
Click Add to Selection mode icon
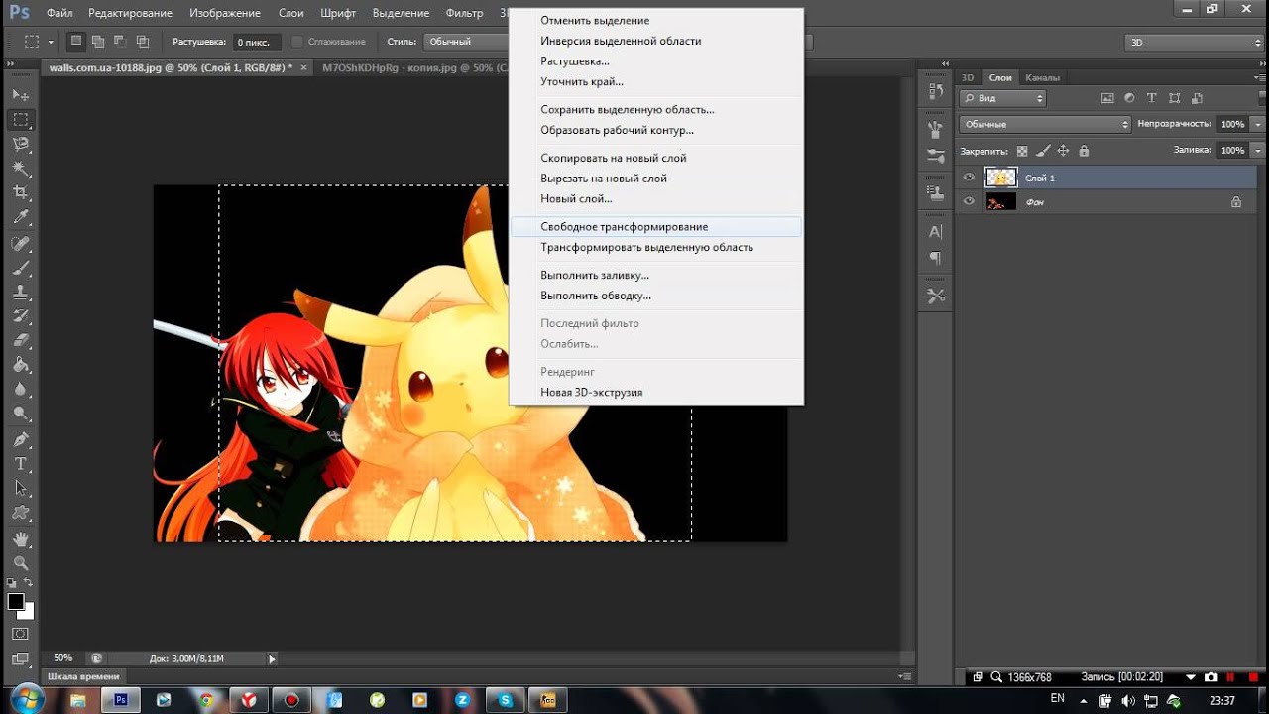tap(98, 42)
